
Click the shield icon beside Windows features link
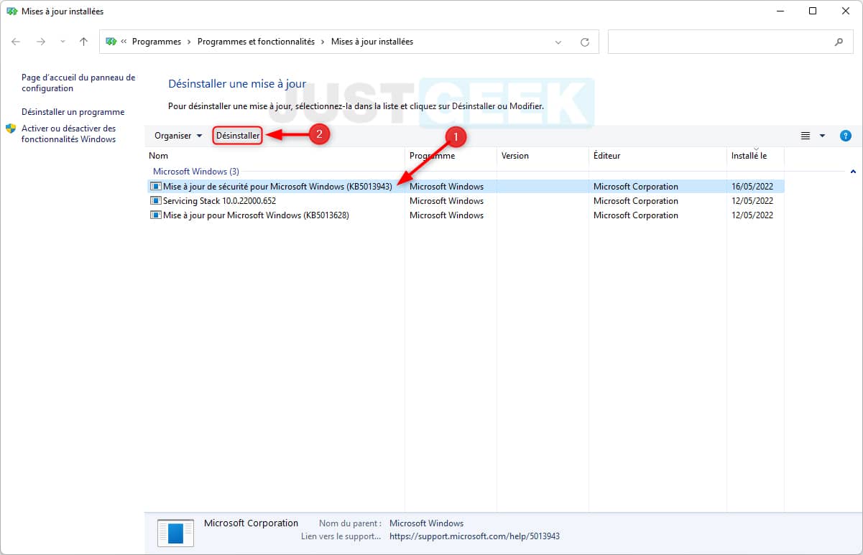(x=11, y=129)
